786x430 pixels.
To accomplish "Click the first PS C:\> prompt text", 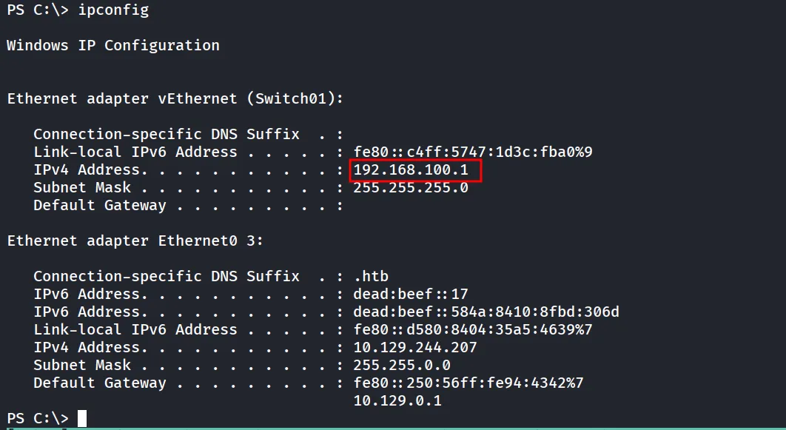I will [x=38, y=10].
